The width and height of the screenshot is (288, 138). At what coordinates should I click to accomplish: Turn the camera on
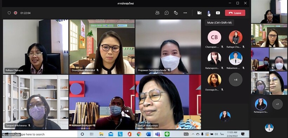[x=199, y=13]
